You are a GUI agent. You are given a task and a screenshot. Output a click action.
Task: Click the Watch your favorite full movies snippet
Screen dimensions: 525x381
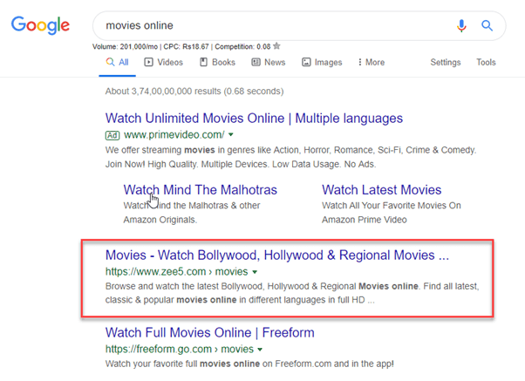tap(249, 364)
